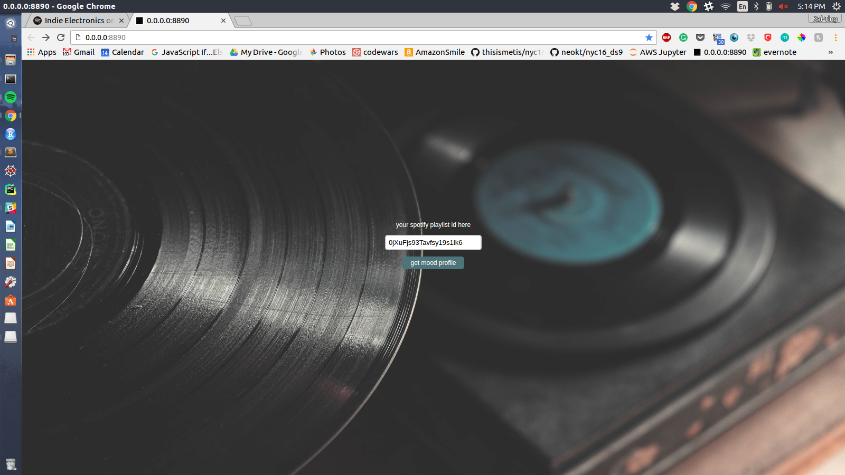845x475 pixels.
Task: Open Spotify from the launcher
Action: pos(11,97)
